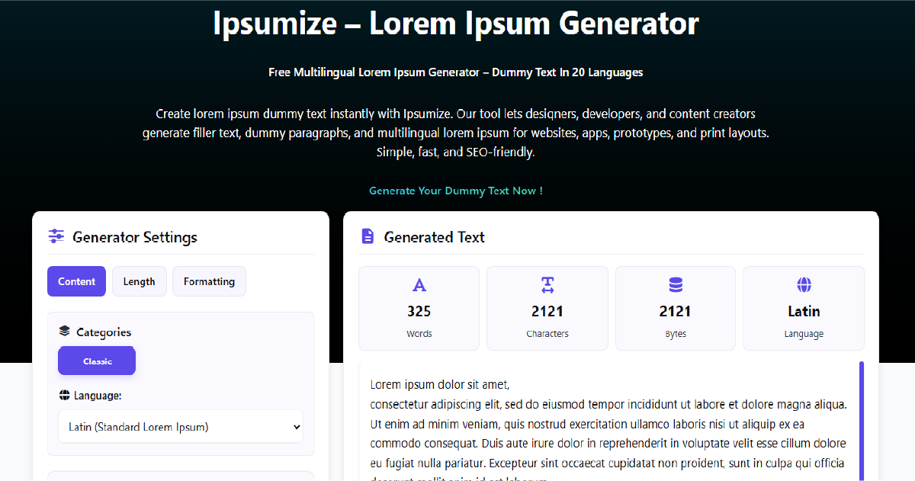Click the database icon on the Bytes card
This screenshot has width=915, height=481.
pyautogui.click(x=675, y=284)
